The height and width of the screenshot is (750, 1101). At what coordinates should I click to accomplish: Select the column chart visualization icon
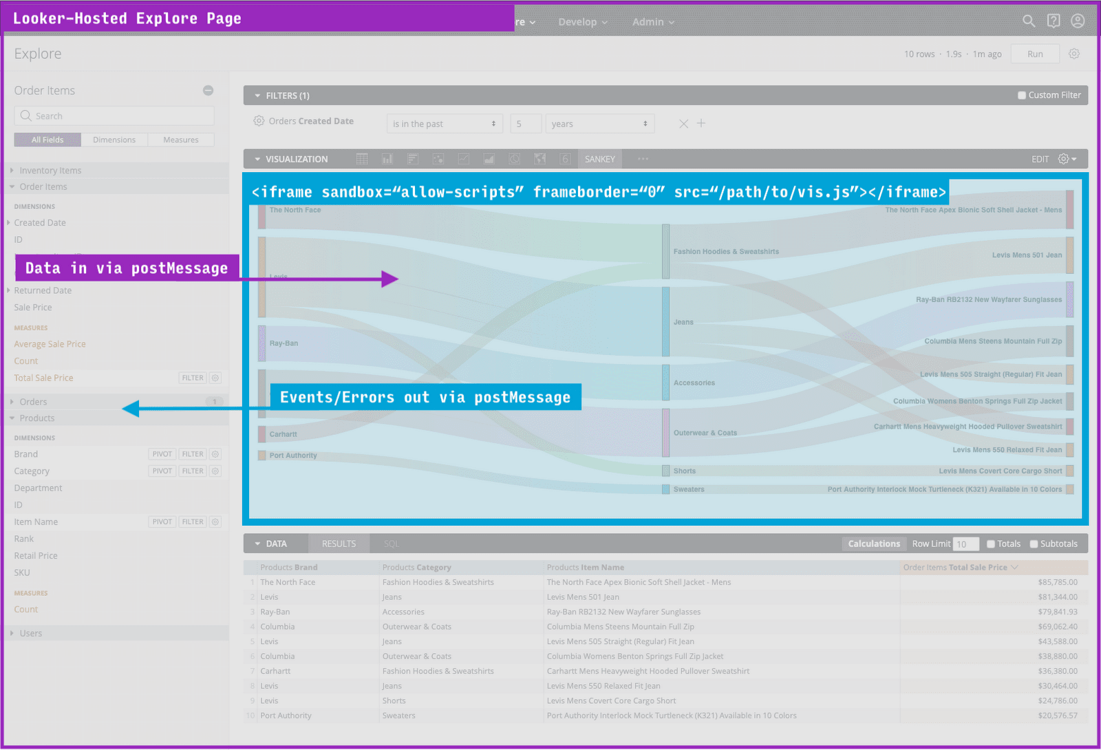pos(387,159)
